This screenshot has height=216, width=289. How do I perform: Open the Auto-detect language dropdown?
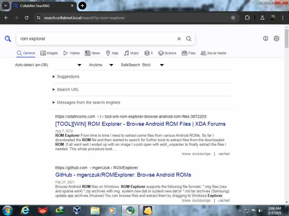click(x=48, y=65)
